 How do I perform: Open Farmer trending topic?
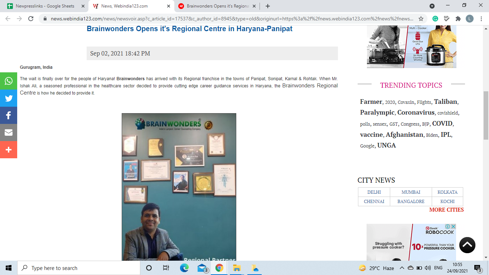point(371,102)
